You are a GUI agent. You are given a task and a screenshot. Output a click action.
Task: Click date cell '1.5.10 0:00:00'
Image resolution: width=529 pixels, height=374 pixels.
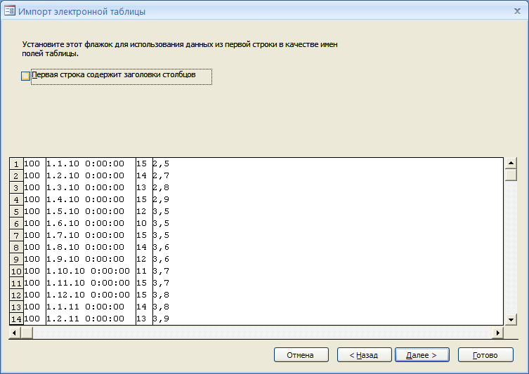coord(91,212)
